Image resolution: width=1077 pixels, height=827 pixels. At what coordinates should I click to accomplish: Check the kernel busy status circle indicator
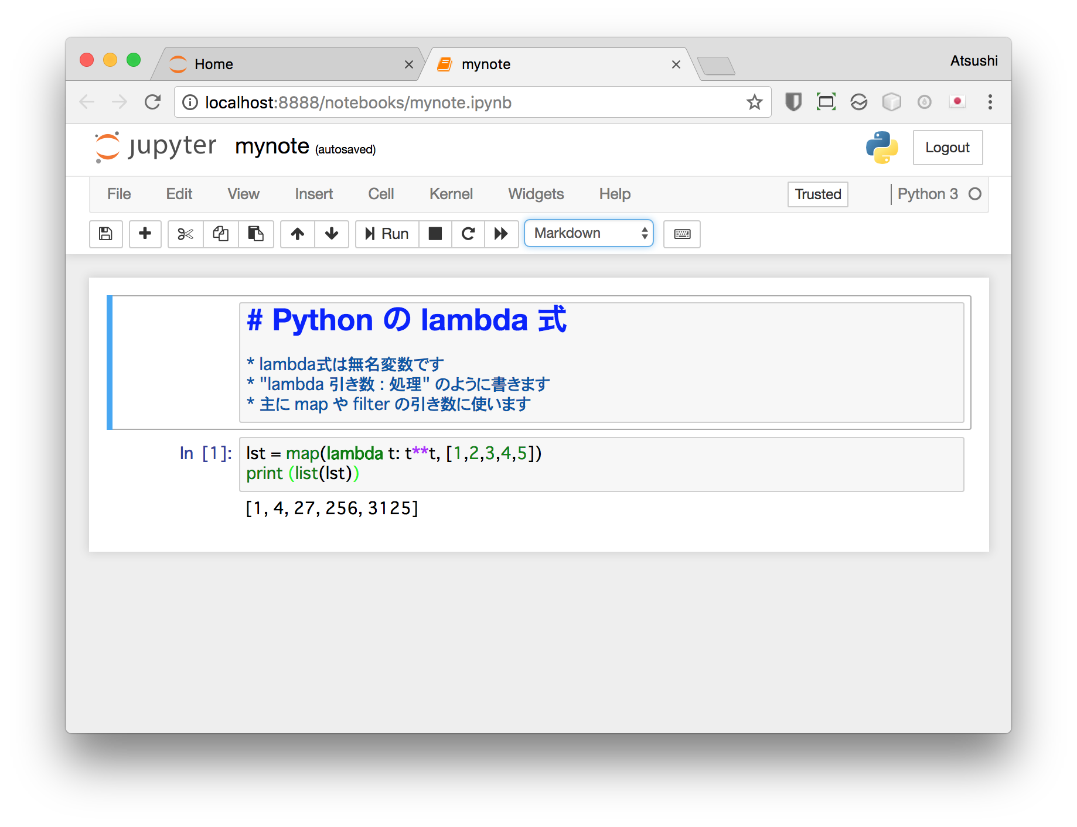click(x=974, y=193)
